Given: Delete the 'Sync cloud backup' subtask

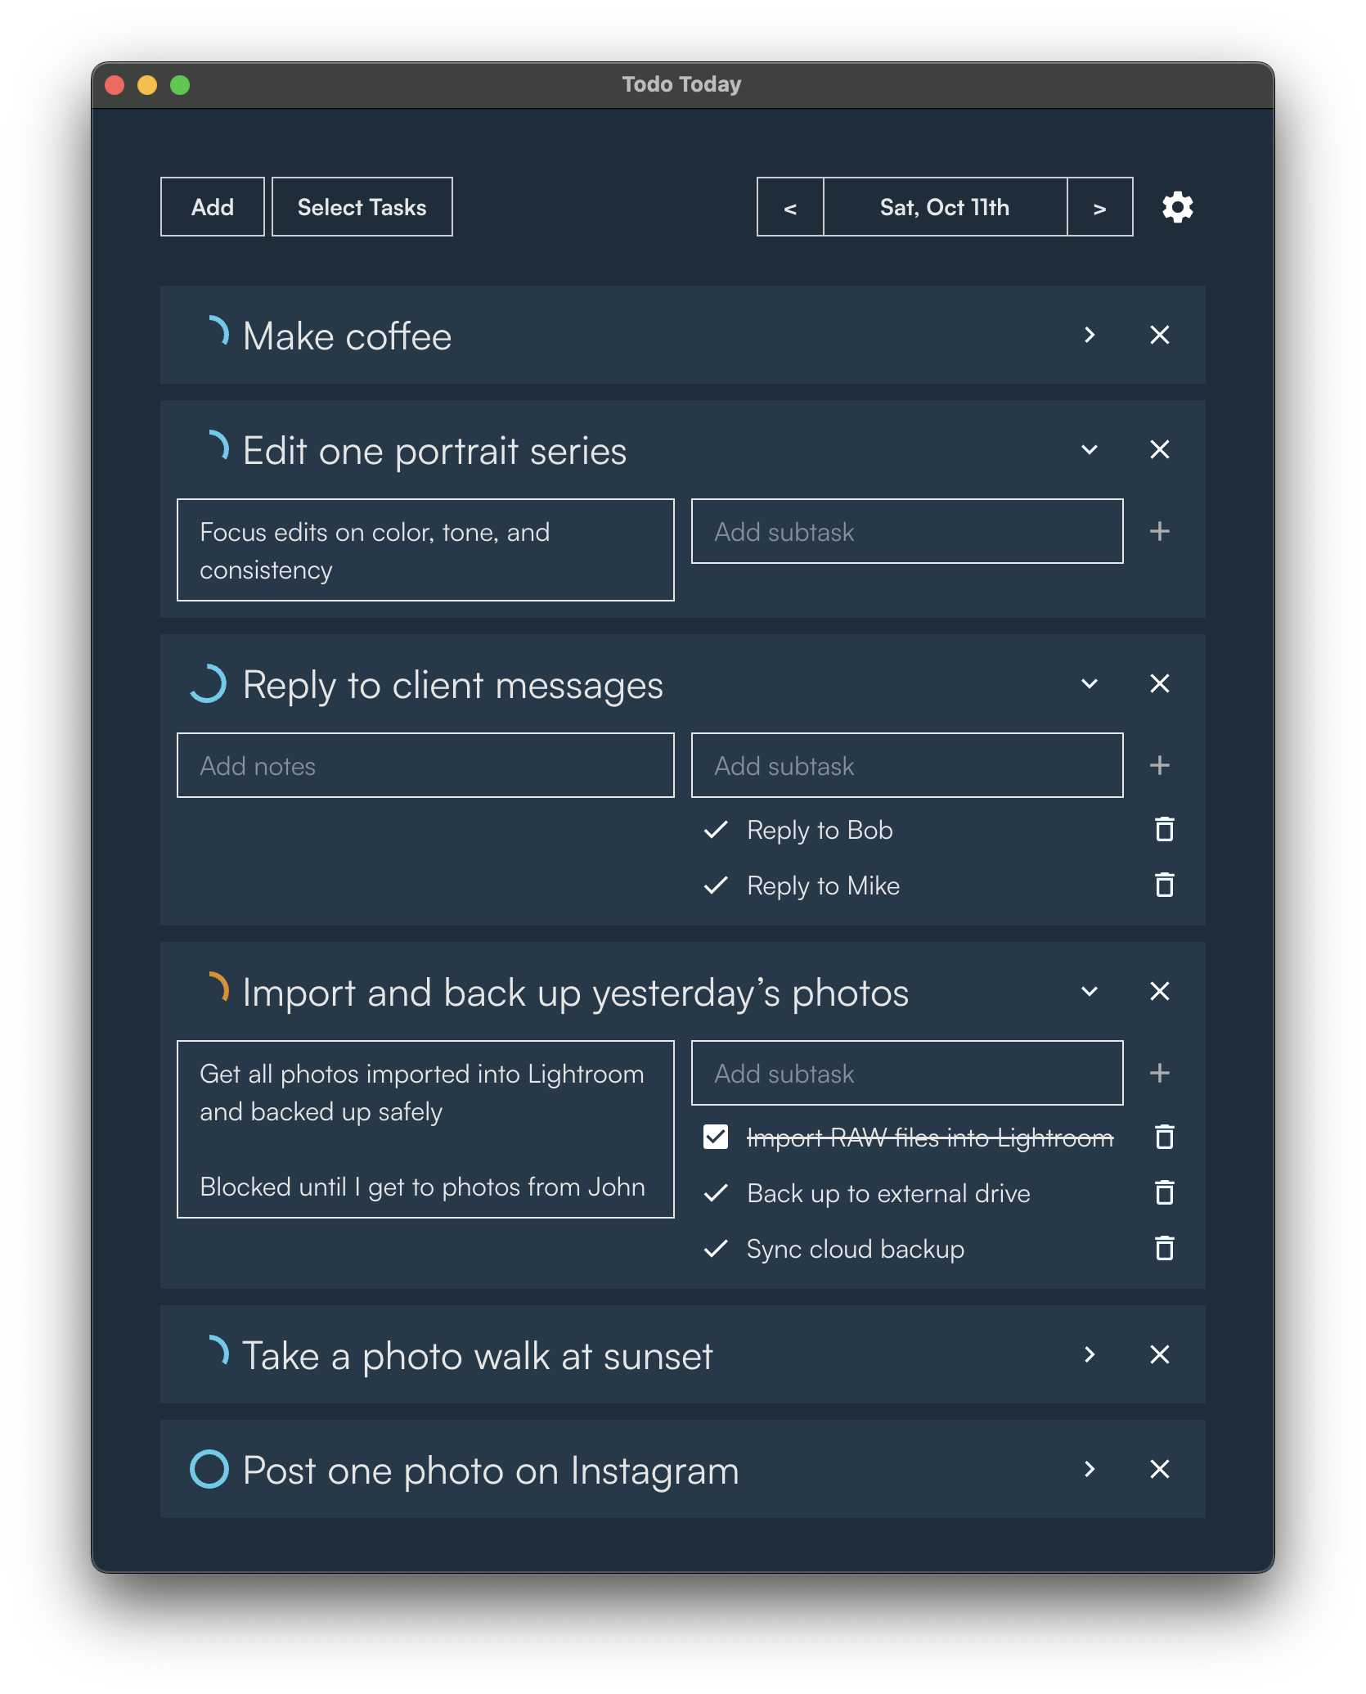Looking at the screenshot, I should coord(1164,1249).
